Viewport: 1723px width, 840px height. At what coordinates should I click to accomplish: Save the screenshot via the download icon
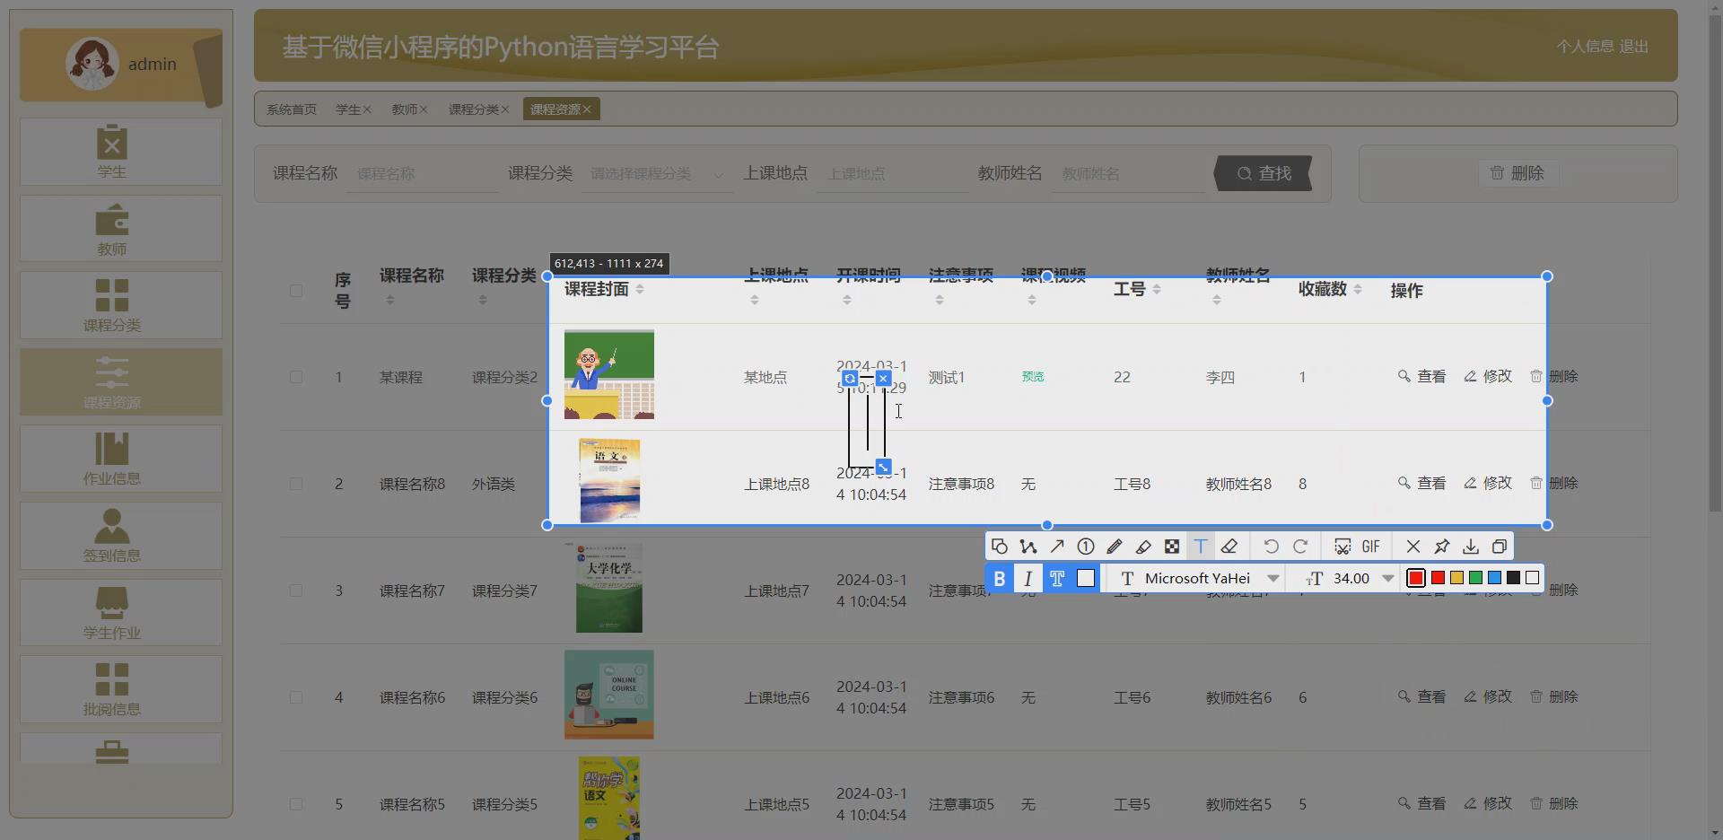click(x=1470, y=546)
